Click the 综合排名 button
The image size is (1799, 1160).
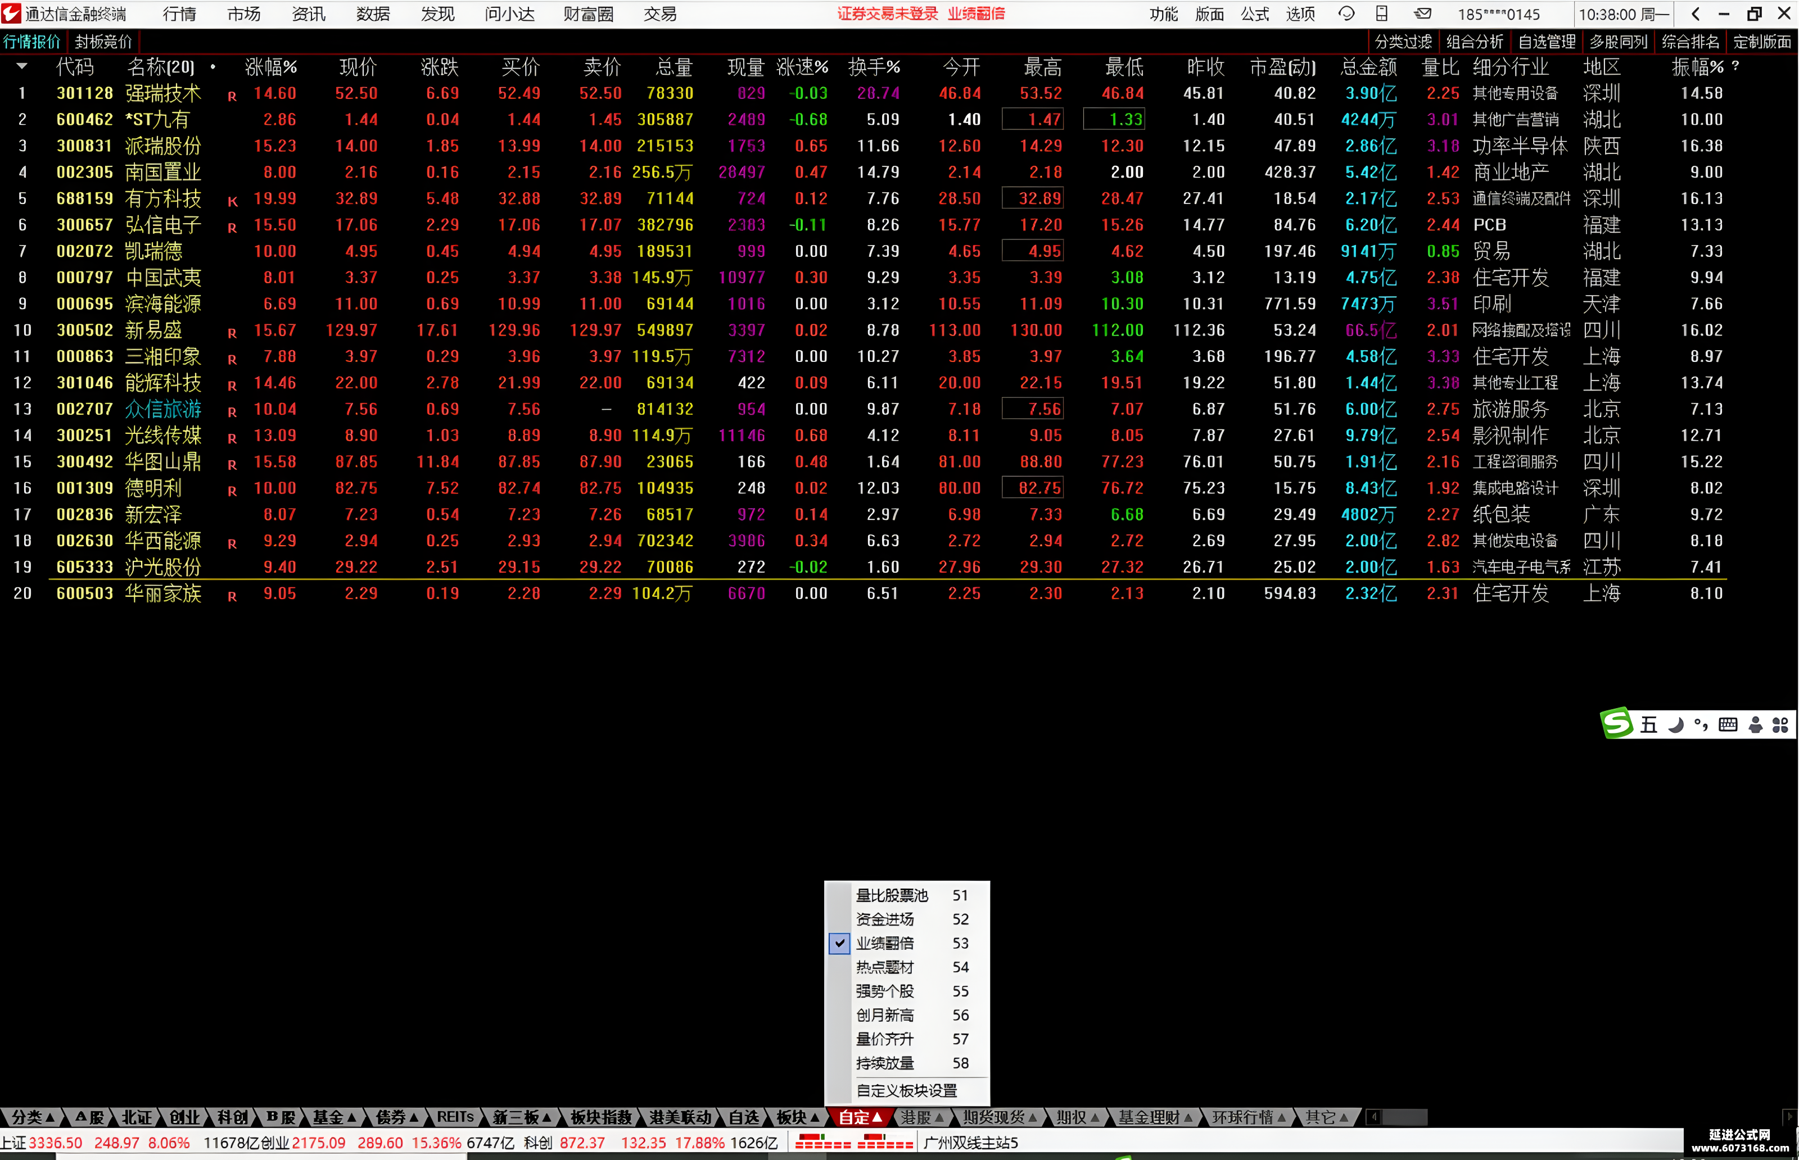click(x=1690, y=42)
